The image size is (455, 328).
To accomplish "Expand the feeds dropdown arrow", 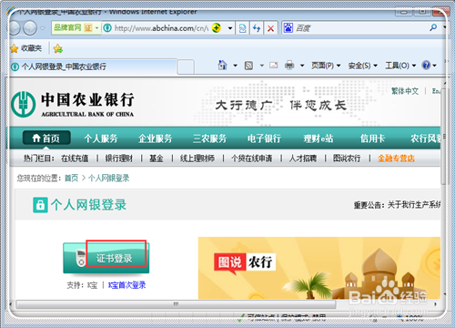I will point(262,66).
